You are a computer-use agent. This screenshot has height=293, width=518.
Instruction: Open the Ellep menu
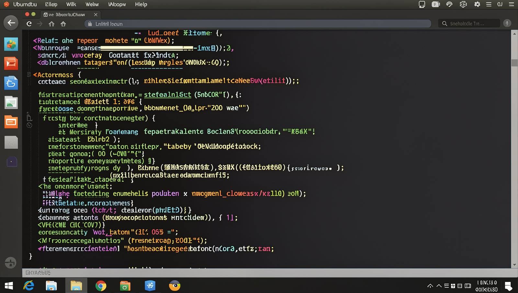click(51, 4)
